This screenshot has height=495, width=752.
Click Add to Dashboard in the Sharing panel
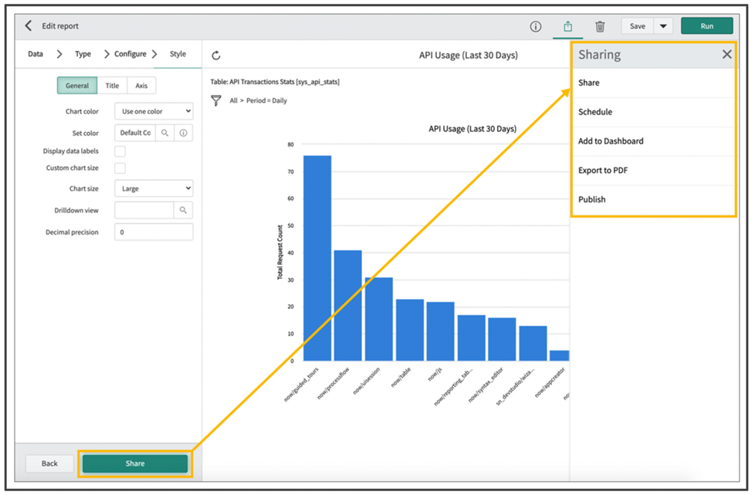(x=611, y=141)
